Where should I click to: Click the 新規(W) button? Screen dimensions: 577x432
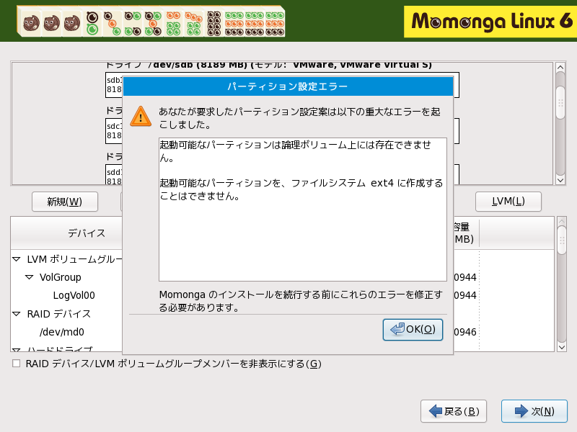65,202
